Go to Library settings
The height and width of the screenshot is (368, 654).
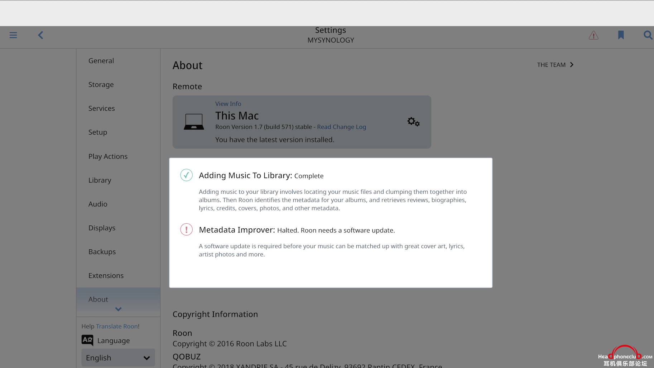click(118, 180)
